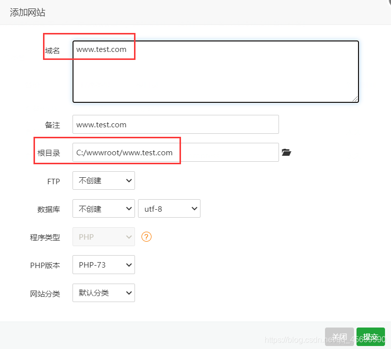Click the 根目录 field label
Image resolution: width=391 pixels, height=349 pixels.
(x=48, y=153)
